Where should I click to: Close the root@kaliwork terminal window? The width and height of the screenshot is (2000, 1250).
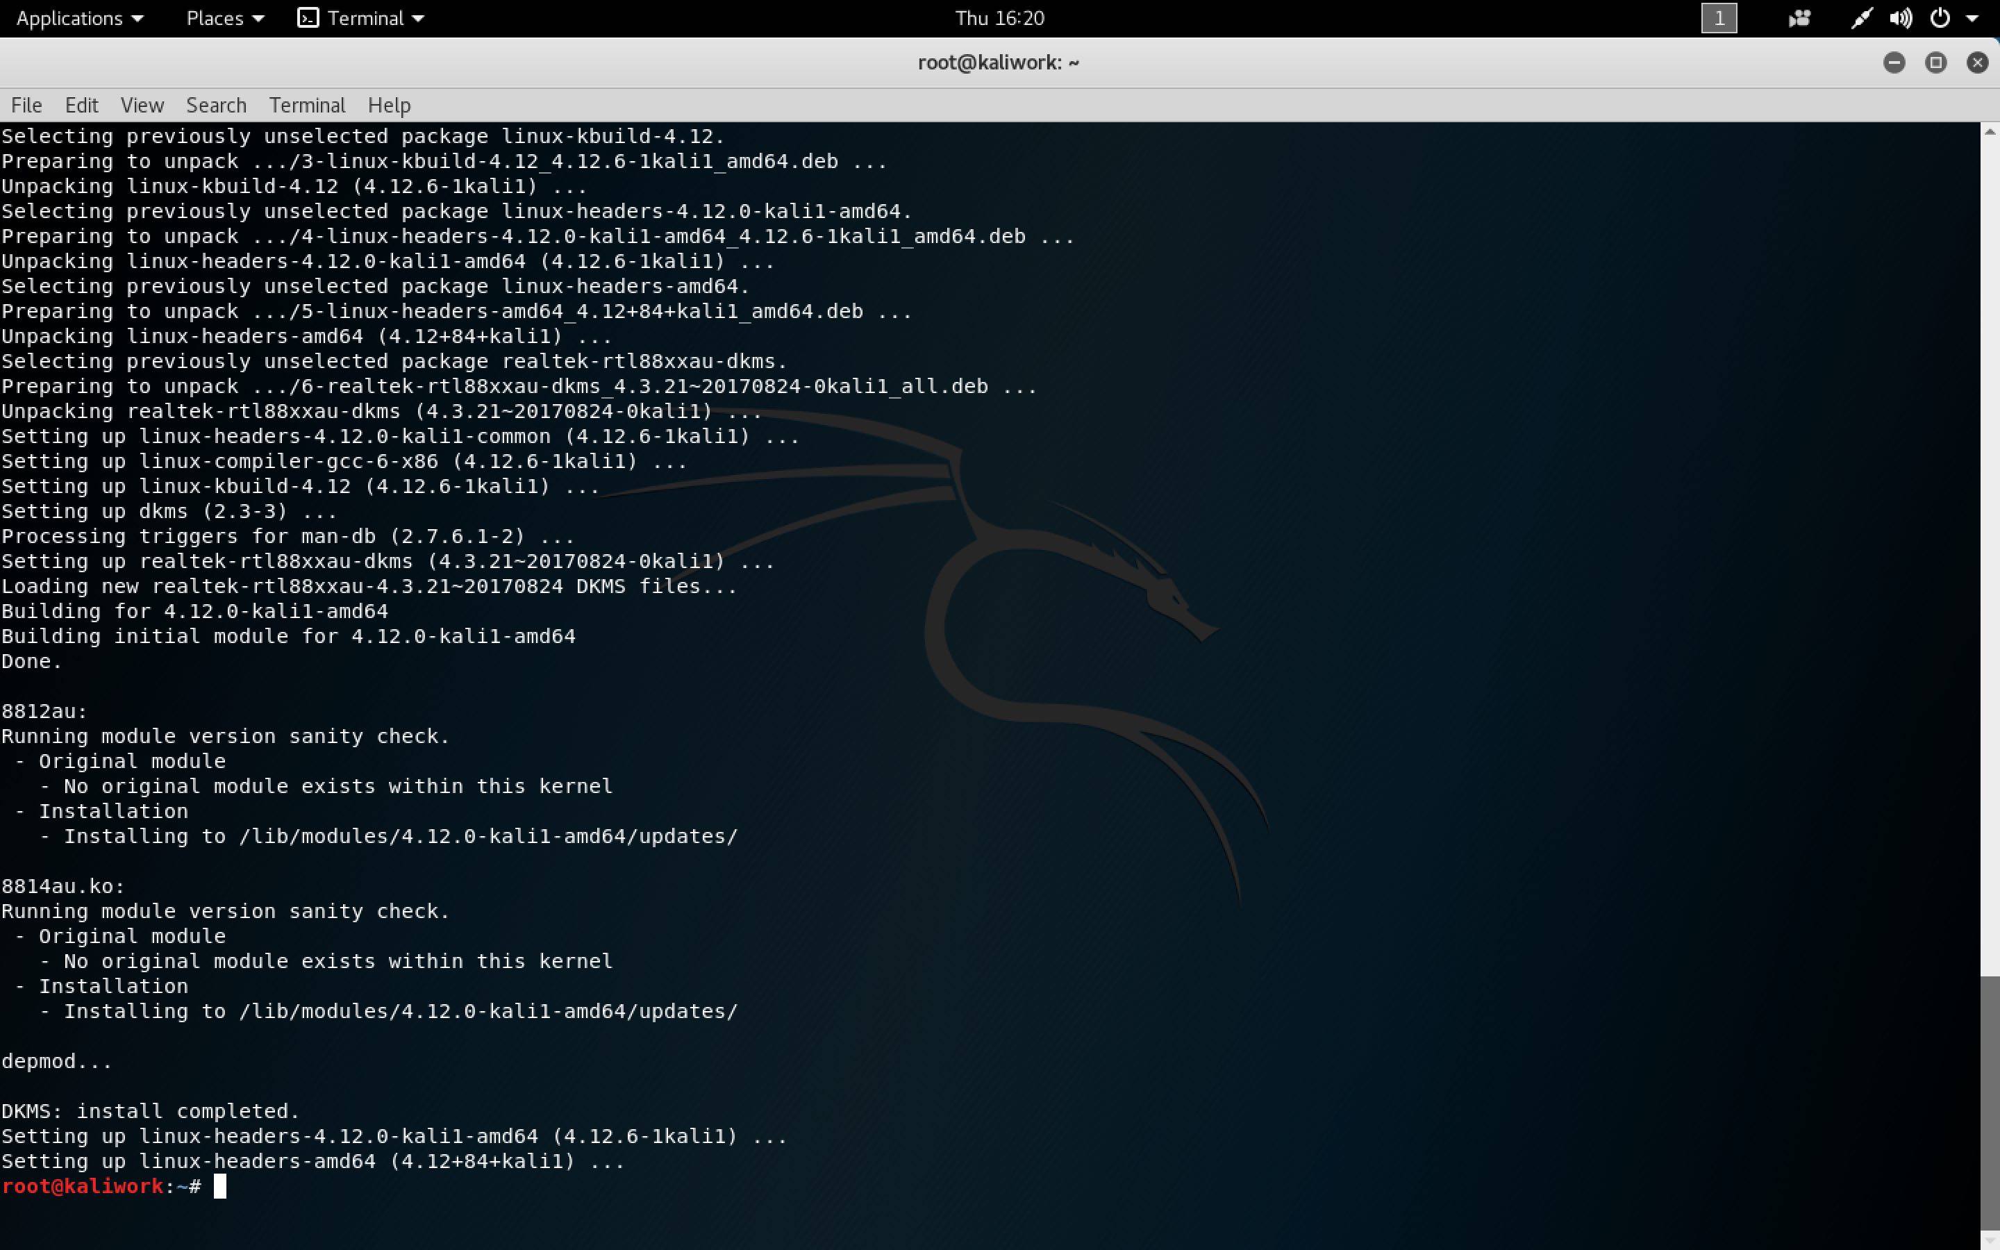1977,62
